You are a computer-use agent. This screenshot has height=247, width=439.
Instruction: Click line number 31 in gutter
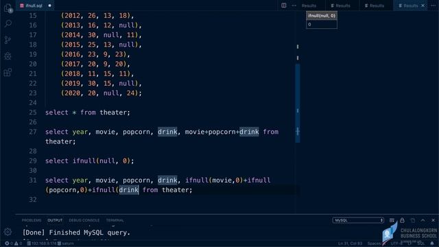click(33, 180)
